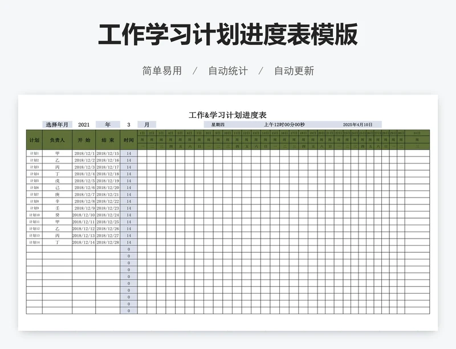Click the '自动更新' tagline text
This screenshot has width=456, height=349.
pyautogui.click(x=294, y=71)
